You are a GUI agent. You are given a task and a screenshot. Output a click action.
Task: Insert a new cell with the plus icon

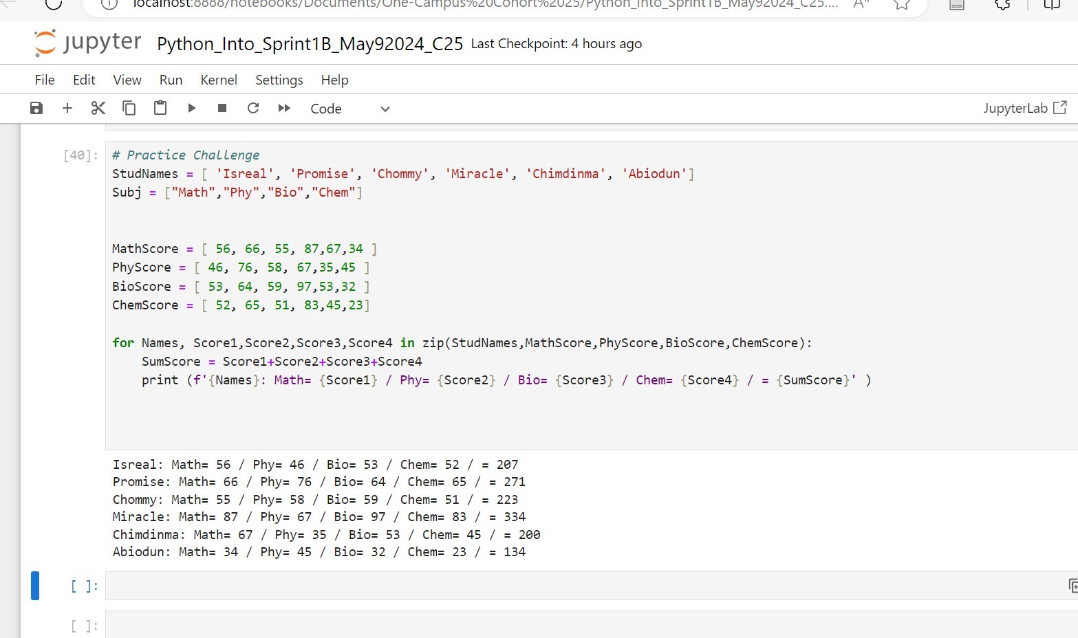(x=67, y=108)
